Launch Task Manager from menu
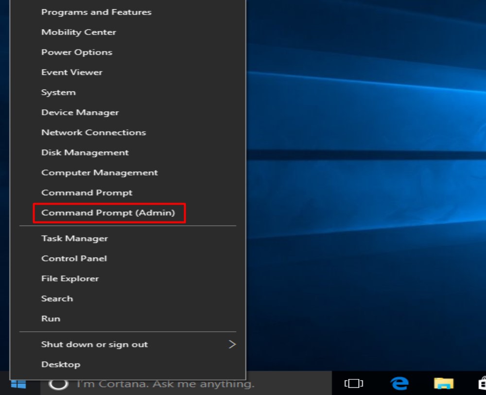 coord(75,239)
